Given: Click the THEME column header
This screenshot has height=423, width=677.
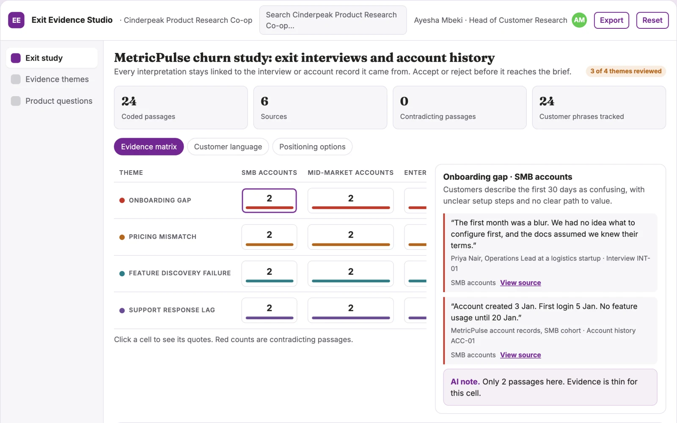Looking at the screenshot, I should [131, 173].
